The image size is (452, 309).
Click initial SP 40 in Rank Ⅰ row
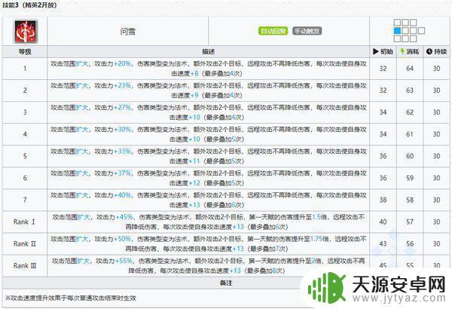pos(383,222)
